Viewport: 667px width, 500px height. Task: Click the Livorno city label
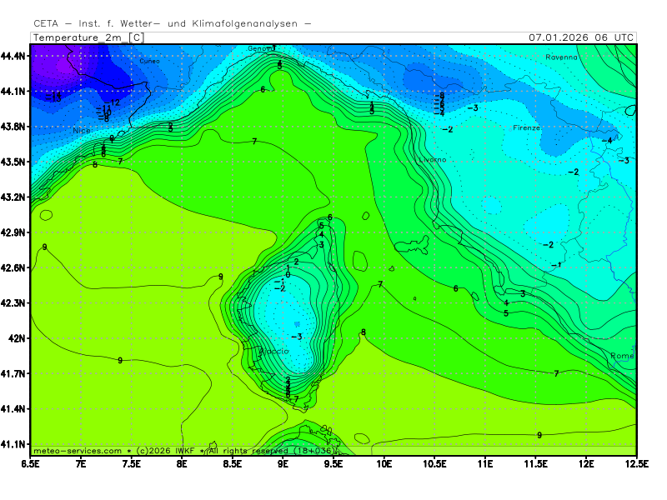tap(432, 159)
